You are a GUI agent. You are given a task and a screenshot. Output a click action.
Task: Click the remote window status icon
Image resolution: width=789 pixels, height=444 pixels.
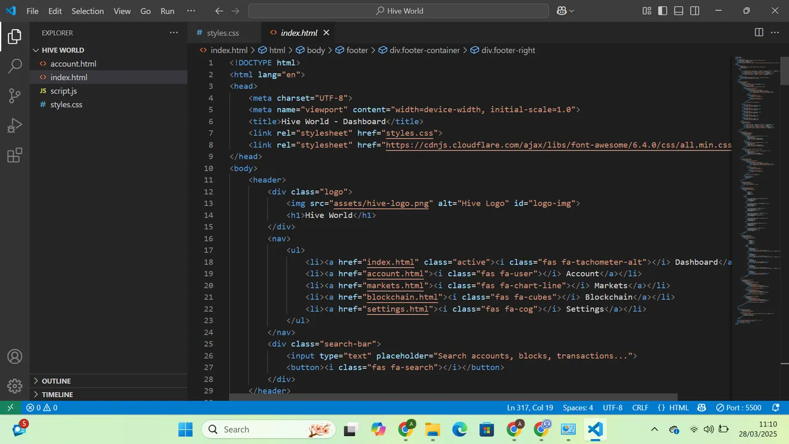[10, 408]
